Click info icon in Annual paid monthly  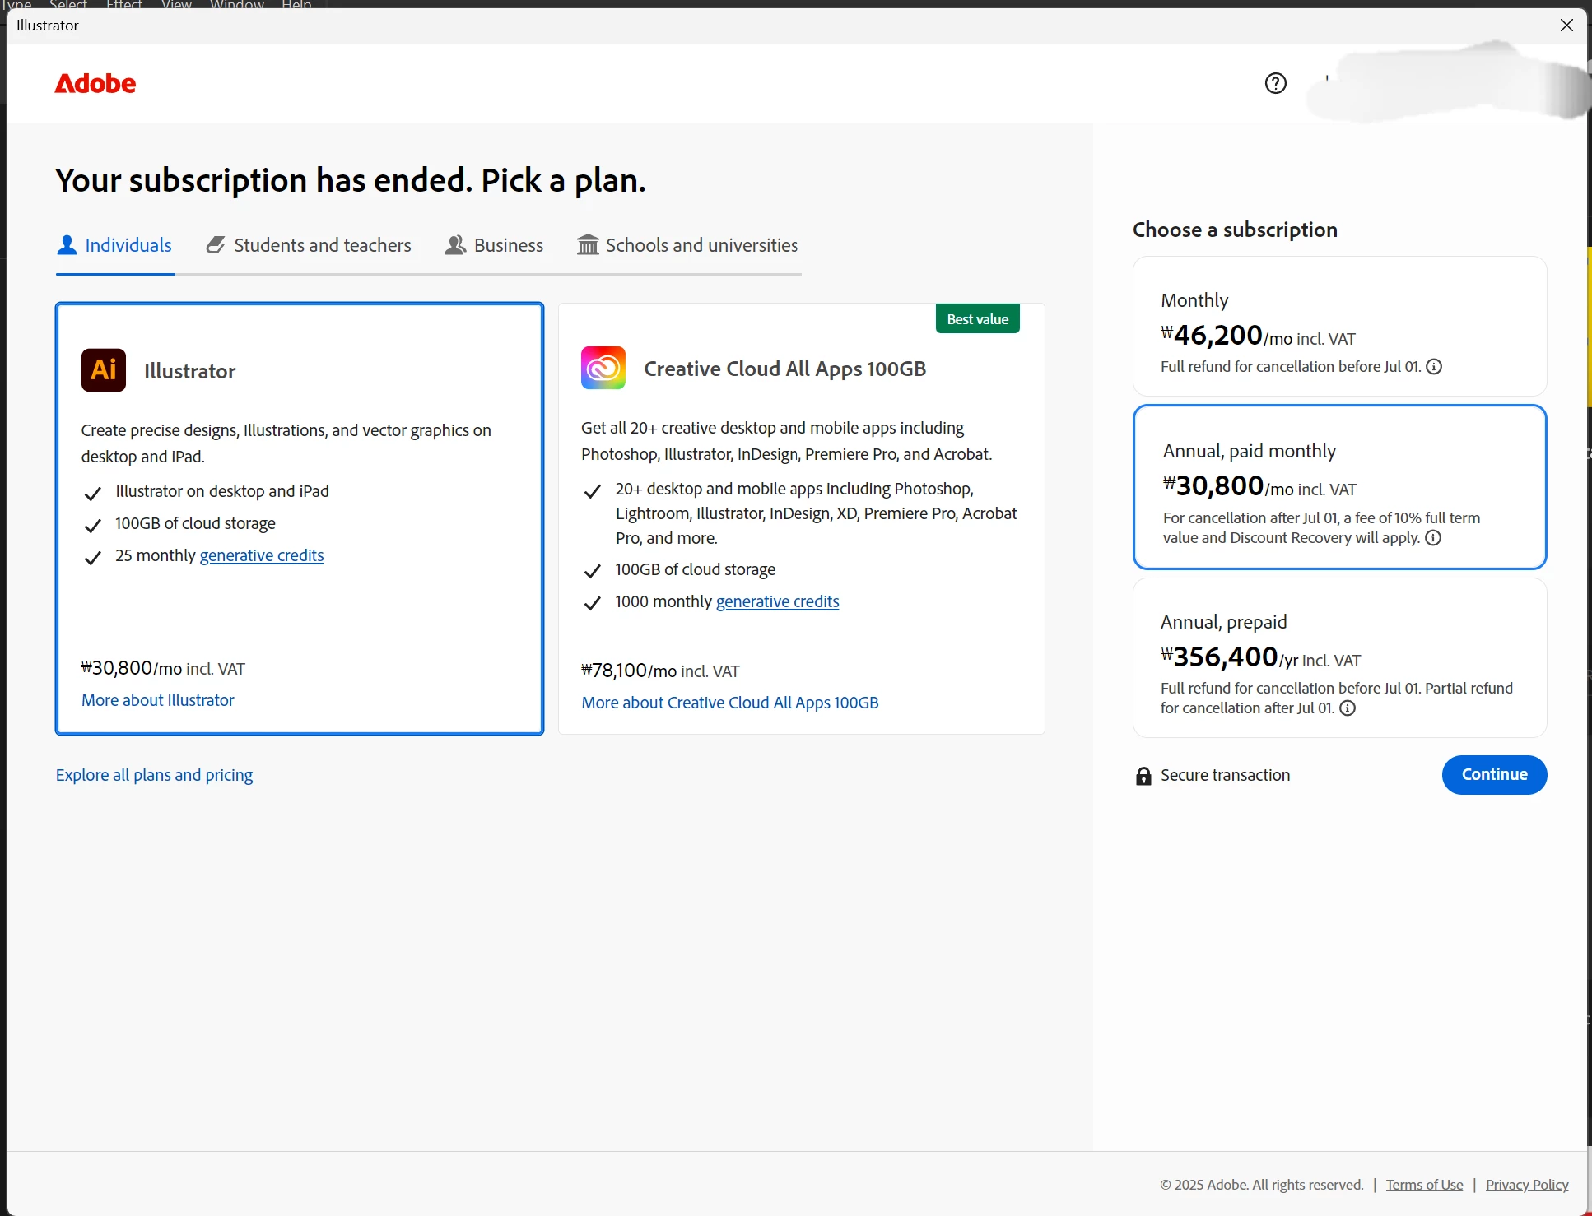(x=1433, y=538)
